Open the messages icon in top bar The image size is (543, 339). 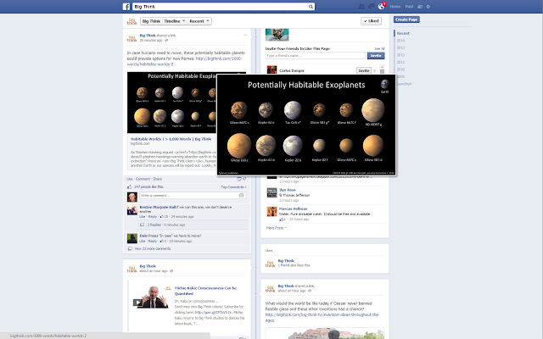pos(371,7)
